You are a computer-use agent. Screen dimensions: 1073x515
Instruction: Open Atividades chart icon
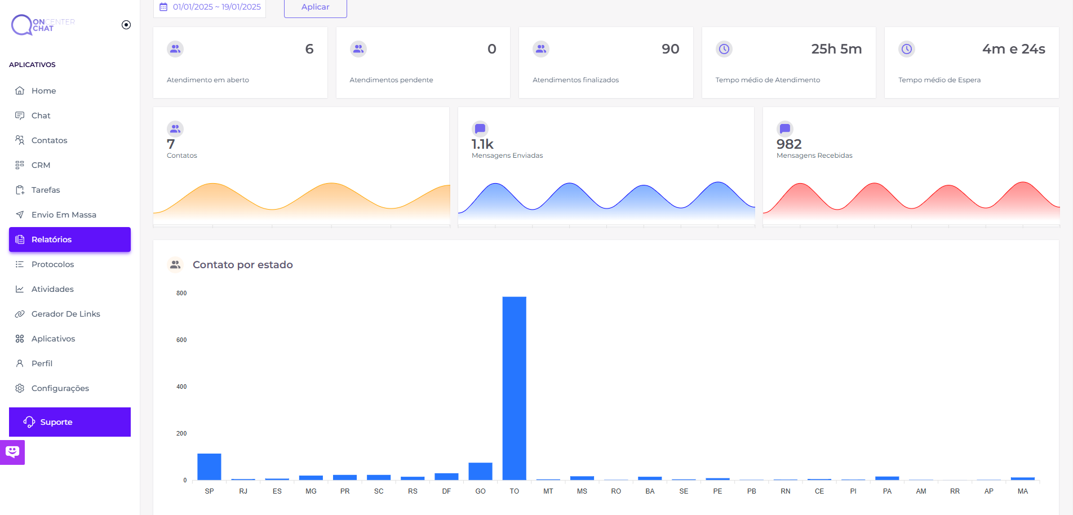pos(20,289)
